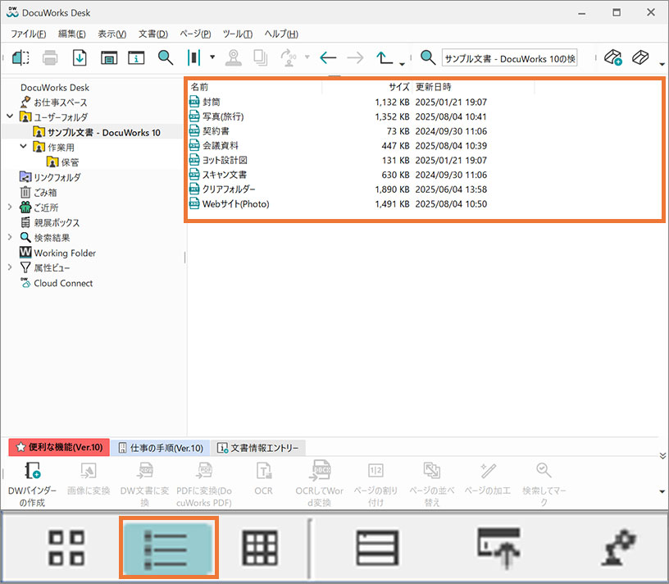669x584 pixels.
Task: Select the クリアフォルダー file
Action: 222,189
